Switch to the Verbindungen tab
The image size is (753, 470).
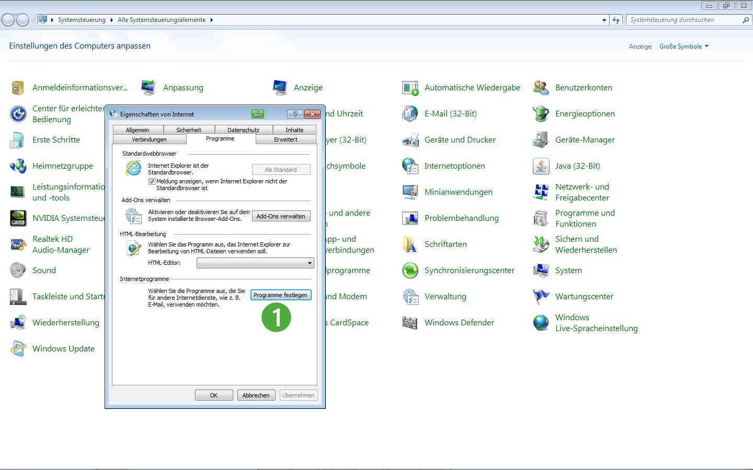point(149,139)
